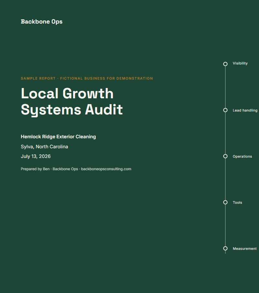
Task: Click the Sample Report fictional business notice
Action: point(87,78)
